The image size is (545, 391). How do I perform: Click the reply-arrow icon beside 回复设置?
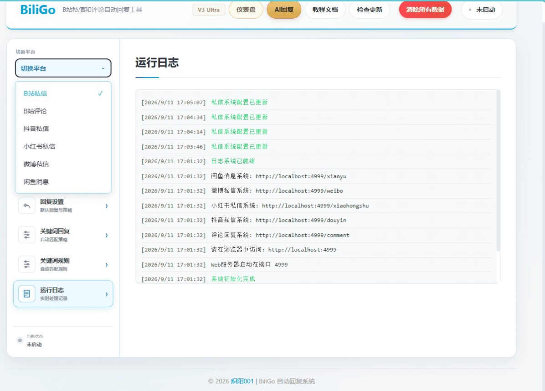tap(27, 206)
